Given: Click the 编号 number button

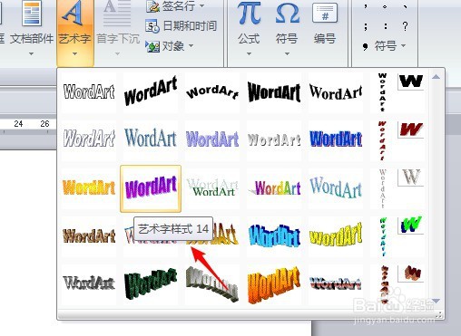Looking at the screenshot, I should [x=325, y=24].
